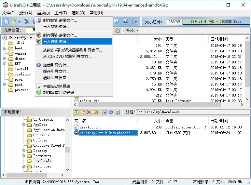251x185 pixels.
Task: Expand the Desktop folder in local tree
Action: tap(23, 151)
